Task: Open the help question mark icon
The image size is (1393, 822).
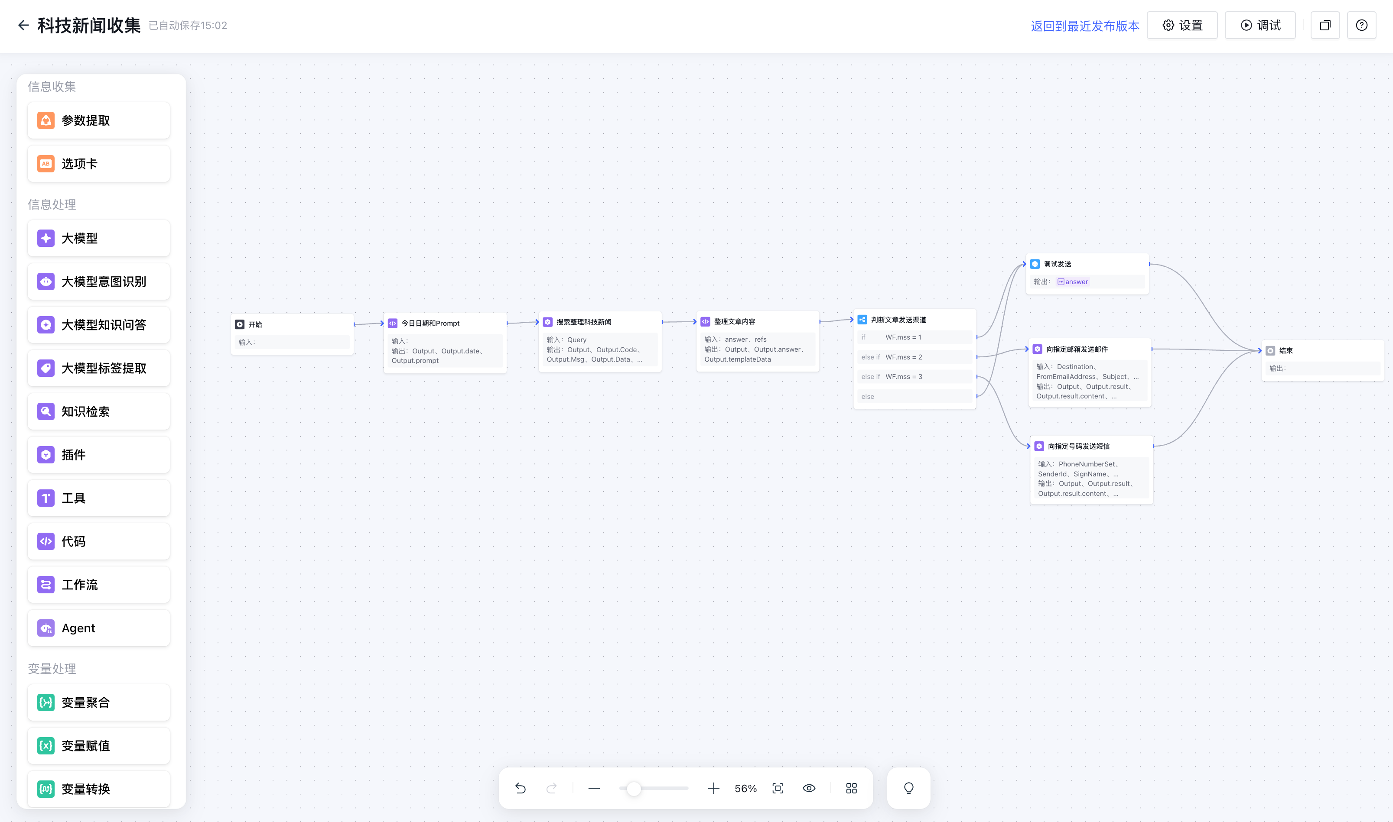Action: [x=1361, y=26]
